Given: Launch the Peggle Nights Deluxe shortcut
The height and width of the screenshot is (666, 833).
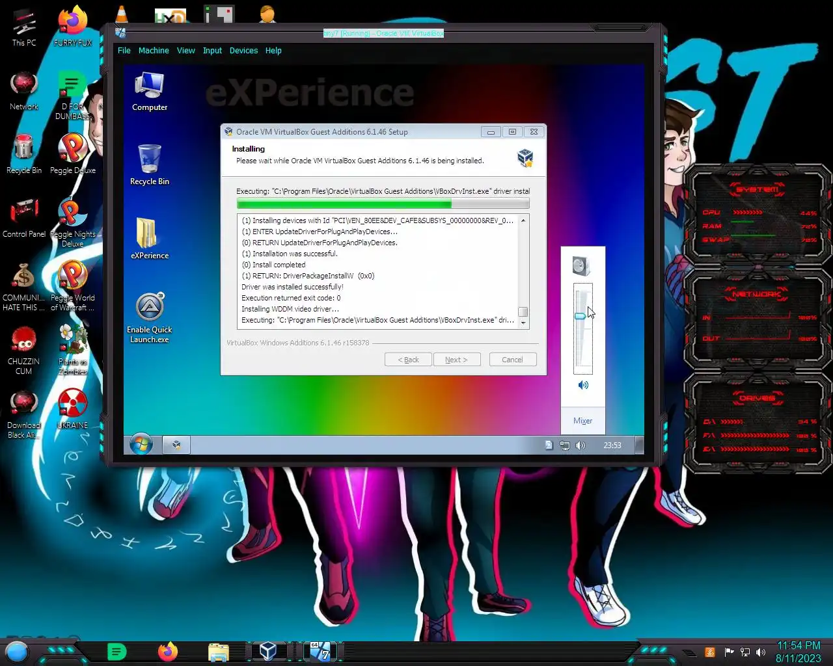Looking at the screenshot, I should pos(73,222).
